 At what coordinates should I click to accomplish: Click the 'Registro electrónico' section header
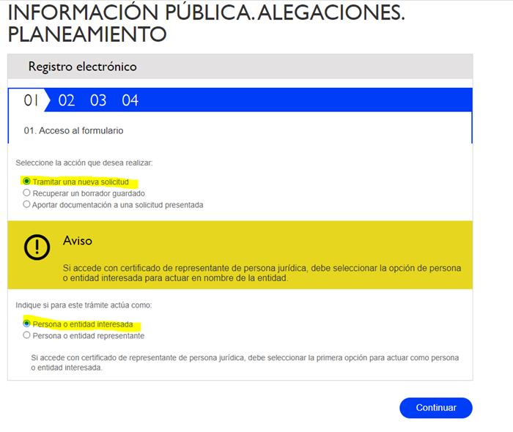[82, 67]
